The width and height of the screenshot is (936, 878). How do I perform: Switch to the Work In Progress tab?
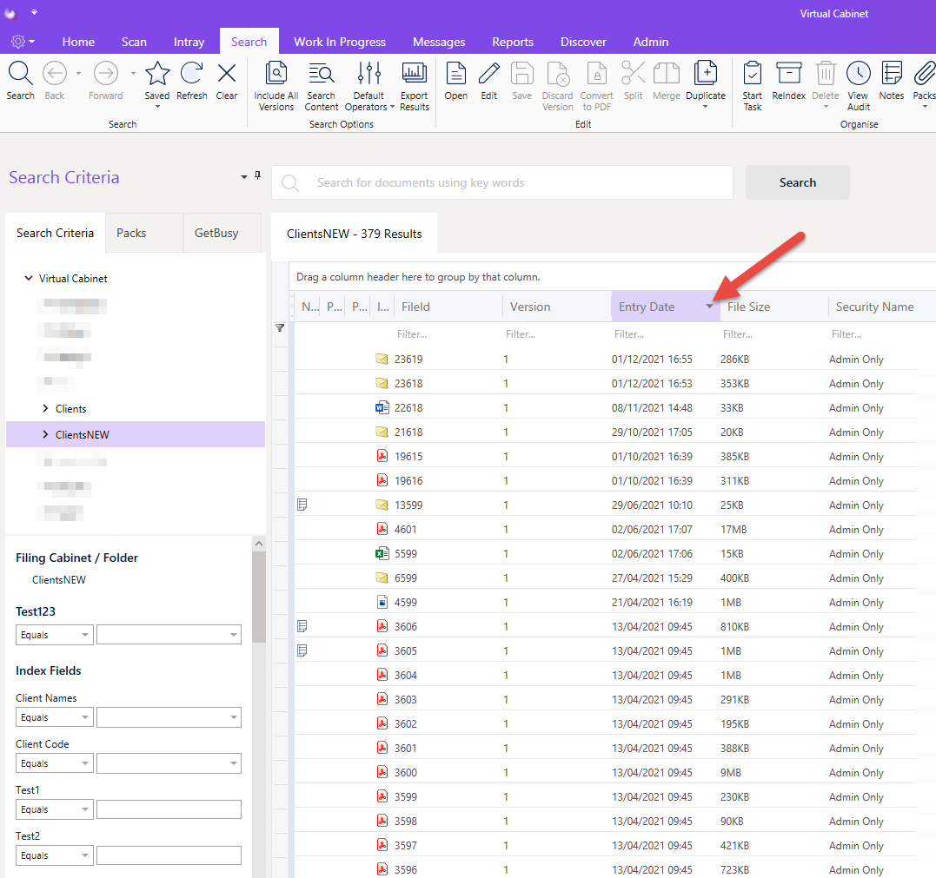coord(340,42)
